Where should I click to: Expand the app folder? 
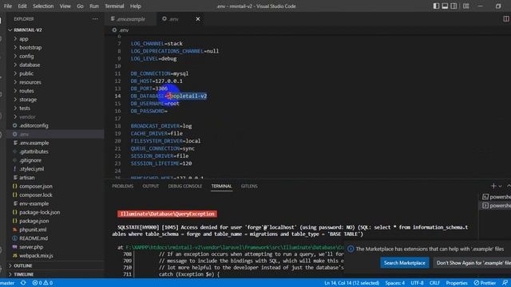23,39
